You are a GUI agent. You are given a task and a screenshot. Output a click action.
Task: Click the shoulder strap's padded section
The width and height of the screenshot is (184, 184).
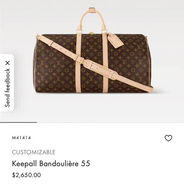tap(101, 69)
